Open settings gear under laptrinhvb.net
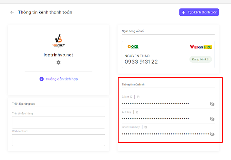The height and width of the screenshot is (160, 231). [x=58, y=62]
